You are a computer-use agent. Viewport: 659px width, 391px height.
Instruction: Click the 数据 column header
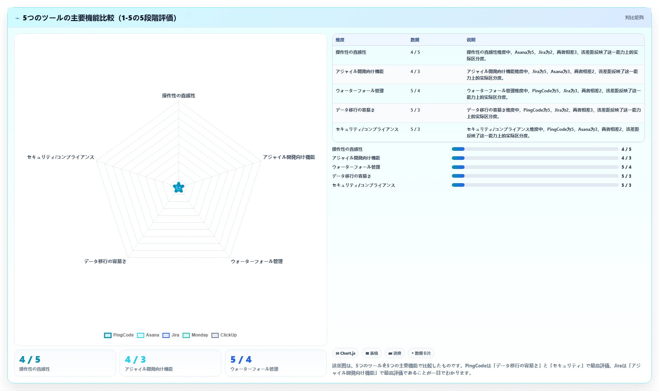click(x=415, y=40)
